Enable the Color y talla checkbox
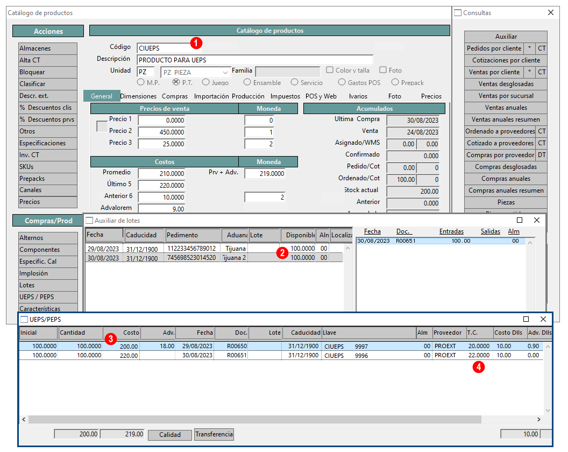568x452 pixels. (330, 70)
